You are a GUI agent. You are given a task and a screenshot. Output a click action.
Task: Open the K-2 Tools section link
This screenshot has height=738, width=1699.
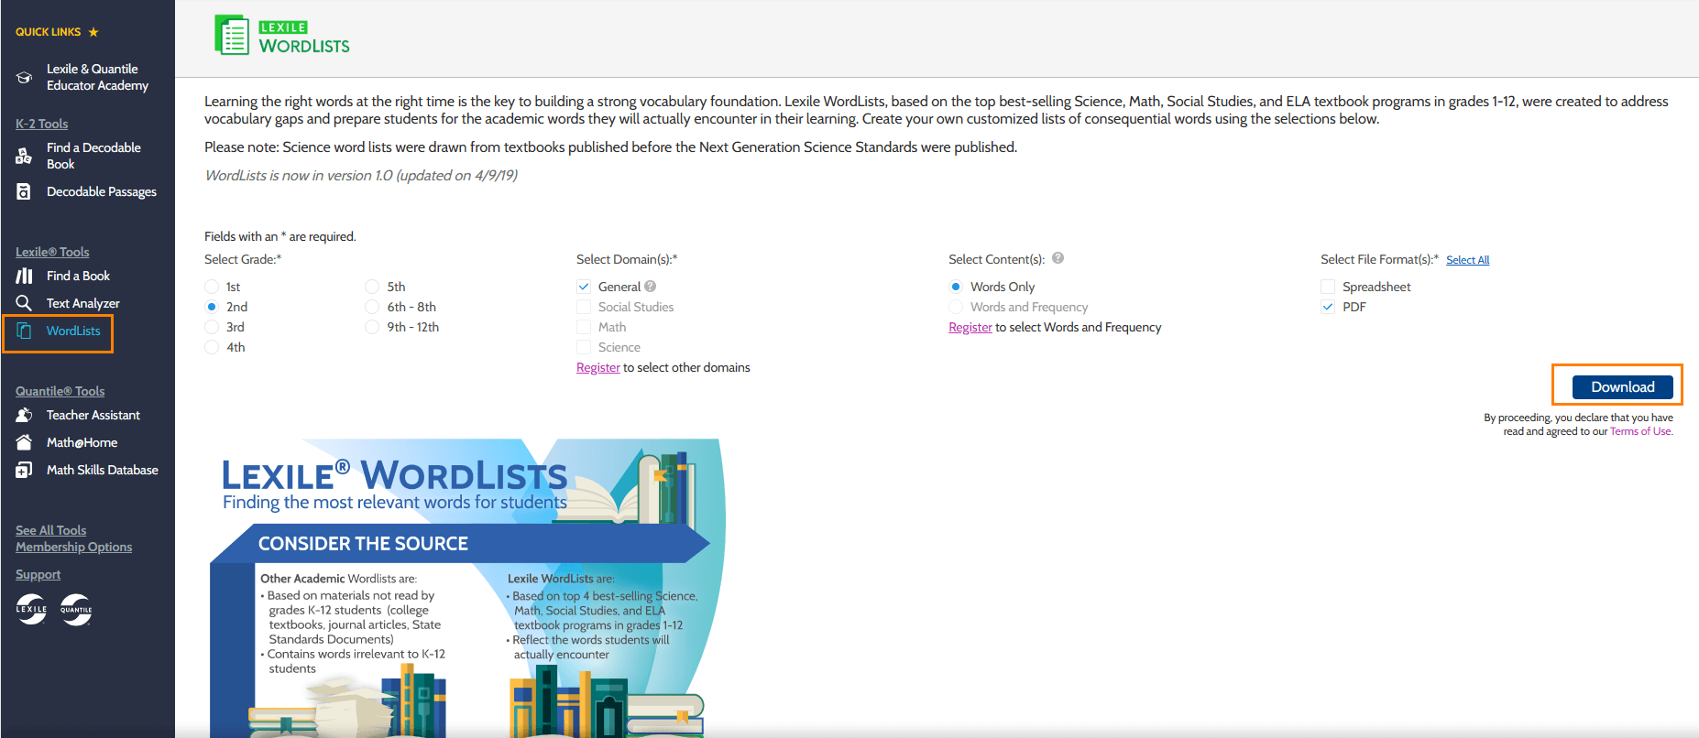(x=41, y=124)
